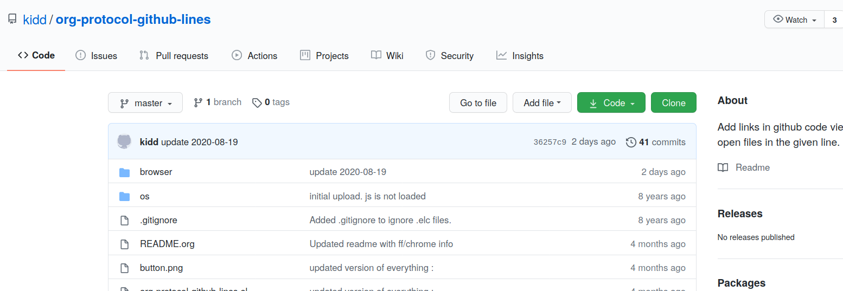The image size is (843, 291).
Task: View the 1 branch link
Action: 218,102
